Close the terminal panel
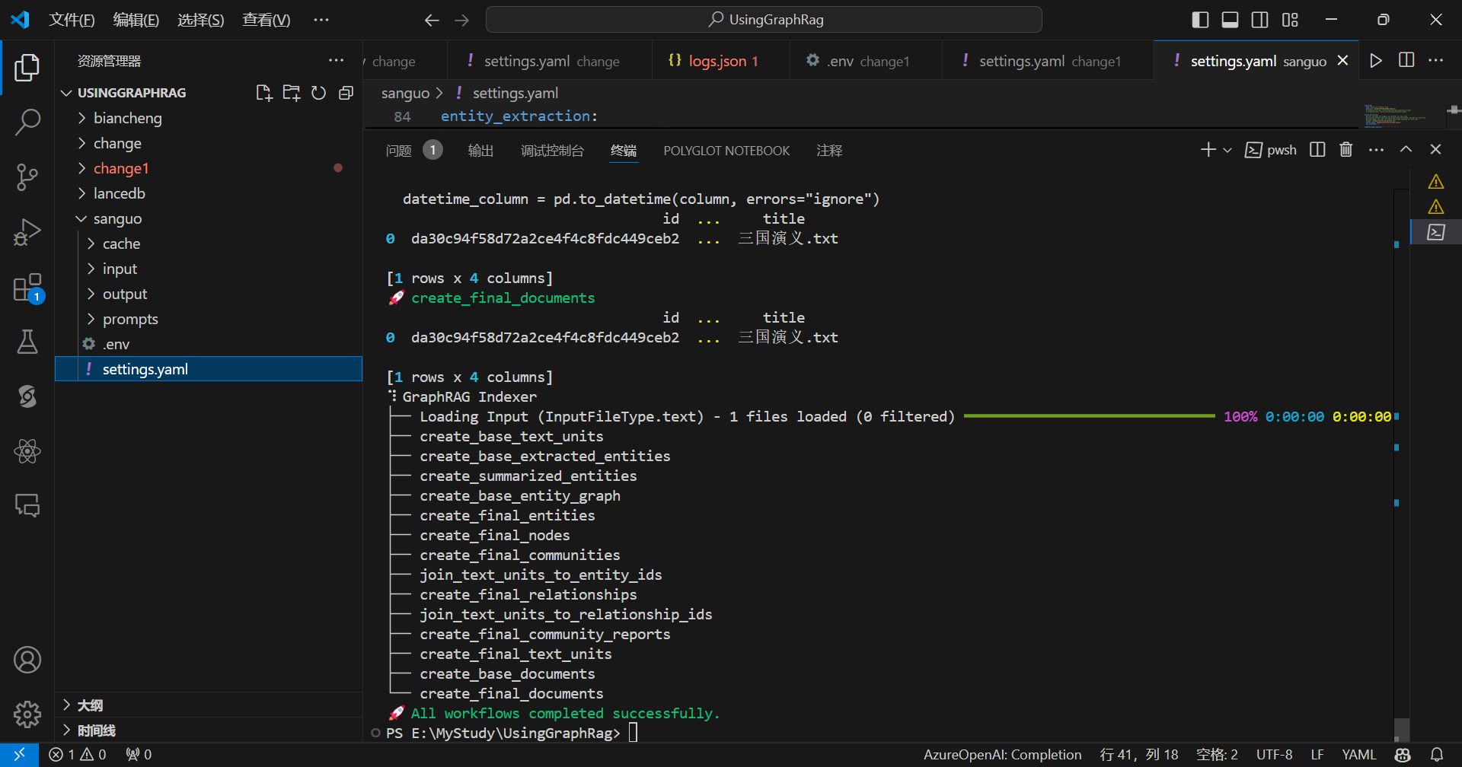The image size is (1462, 767). 1435,150
